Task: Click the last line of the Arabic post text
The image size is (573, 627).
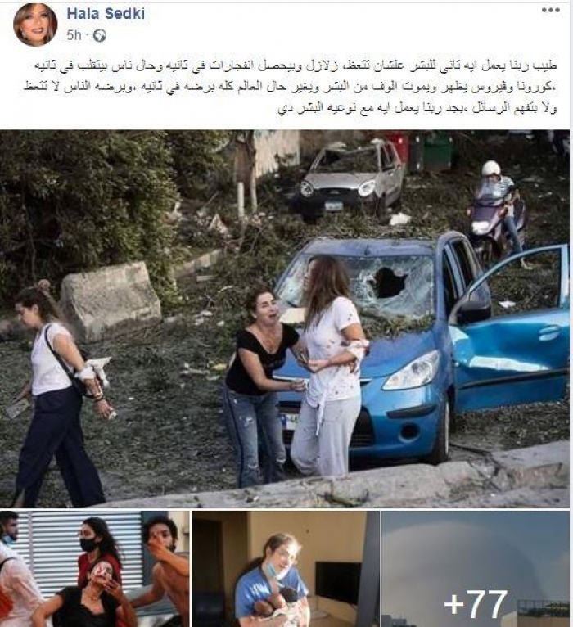Action: pyautogui.click(x=417, y=108)
